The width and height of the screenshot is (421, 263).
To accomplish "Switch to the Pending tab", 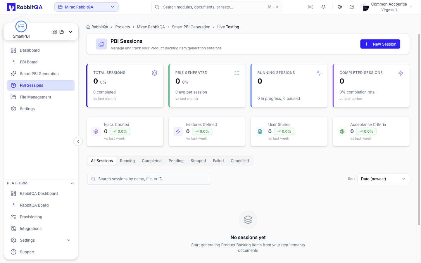I will 176,161.
